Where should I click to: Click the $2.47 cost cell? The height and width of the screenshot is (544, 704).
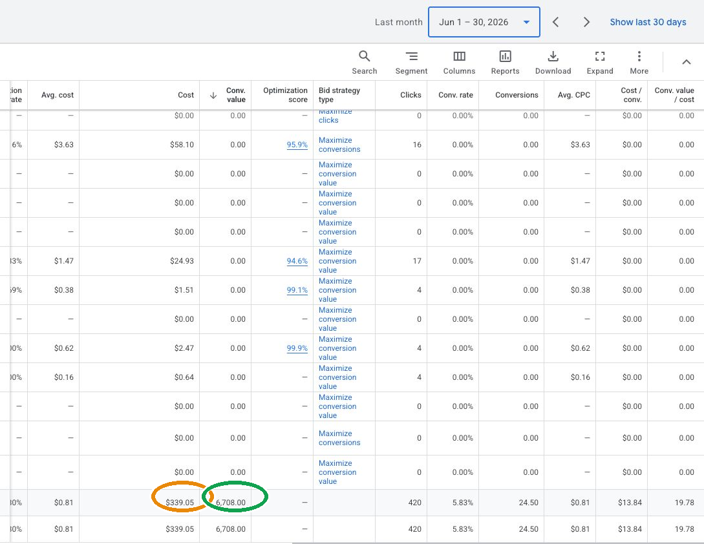click(x=184, y=348)
